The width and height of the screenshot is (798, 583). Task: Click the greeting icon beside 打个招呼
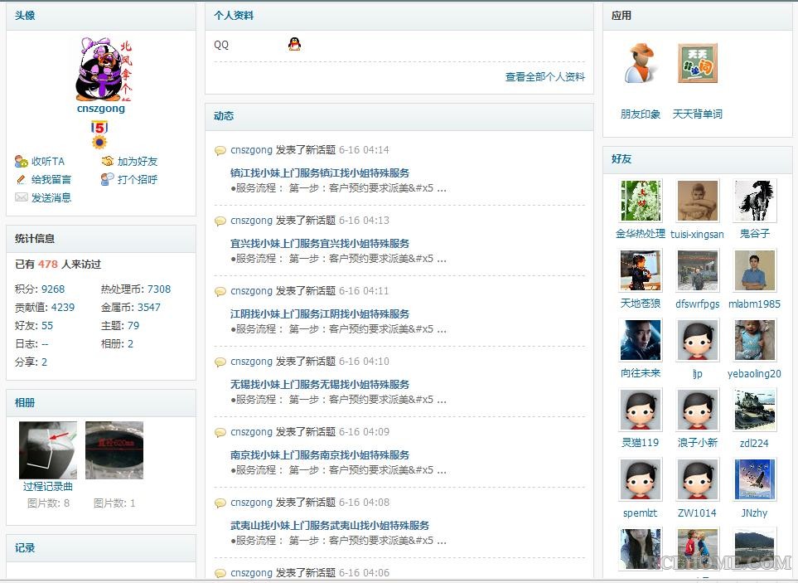(x=108, y=179)
